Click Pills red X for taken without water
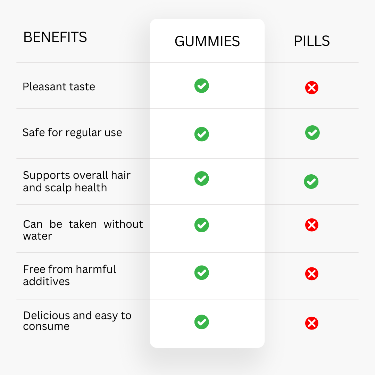 tap(311, 225)
